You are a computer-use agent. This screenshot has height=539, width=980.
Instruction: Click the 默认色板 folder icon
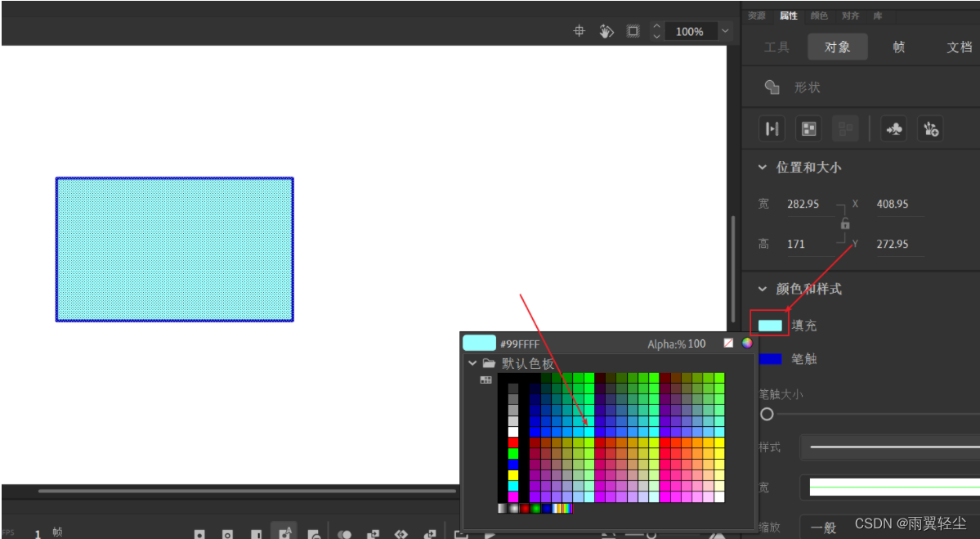(x=490, y=362)
